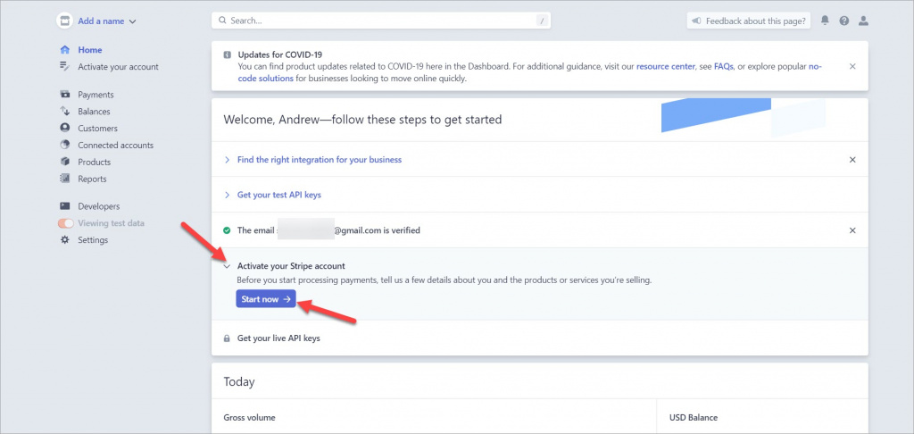Open the Customers section
This screenshot has width=914, height=434.
click(97, 129)
